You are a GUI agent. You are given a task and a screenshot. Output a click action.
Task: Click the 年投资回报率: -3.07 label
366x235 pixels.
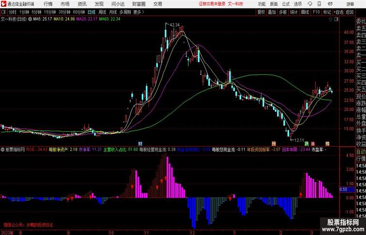click(x=263, y=150)
